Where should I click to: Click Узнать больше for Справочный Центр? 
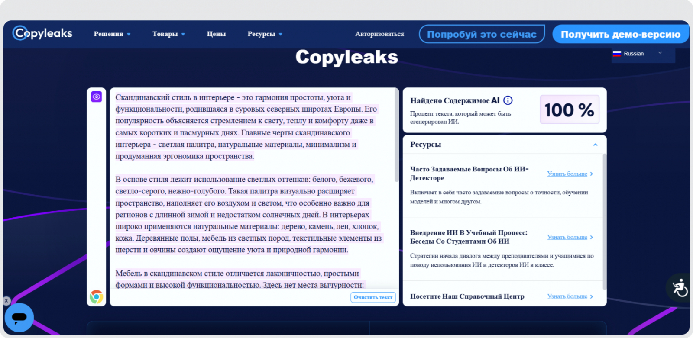(x=570, y=296)
